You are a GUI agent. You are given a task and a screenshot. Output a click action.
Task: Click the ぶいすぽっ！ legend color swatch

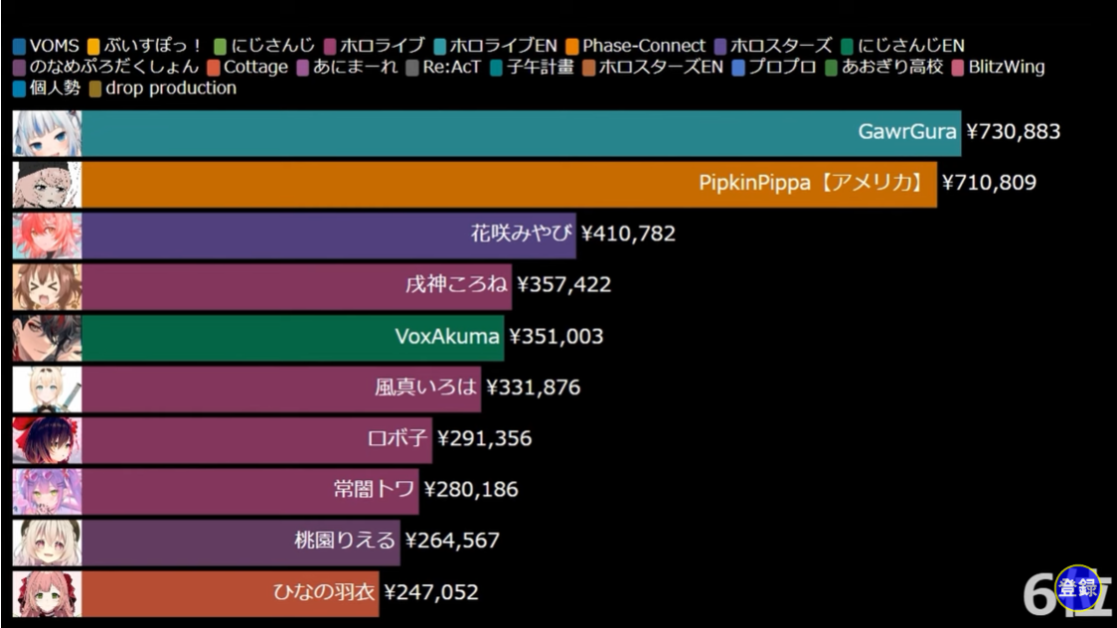(x=93, y=47)
